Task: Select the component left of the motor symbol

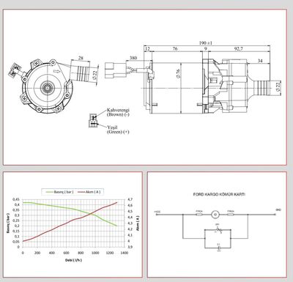Action: [199, 215]
